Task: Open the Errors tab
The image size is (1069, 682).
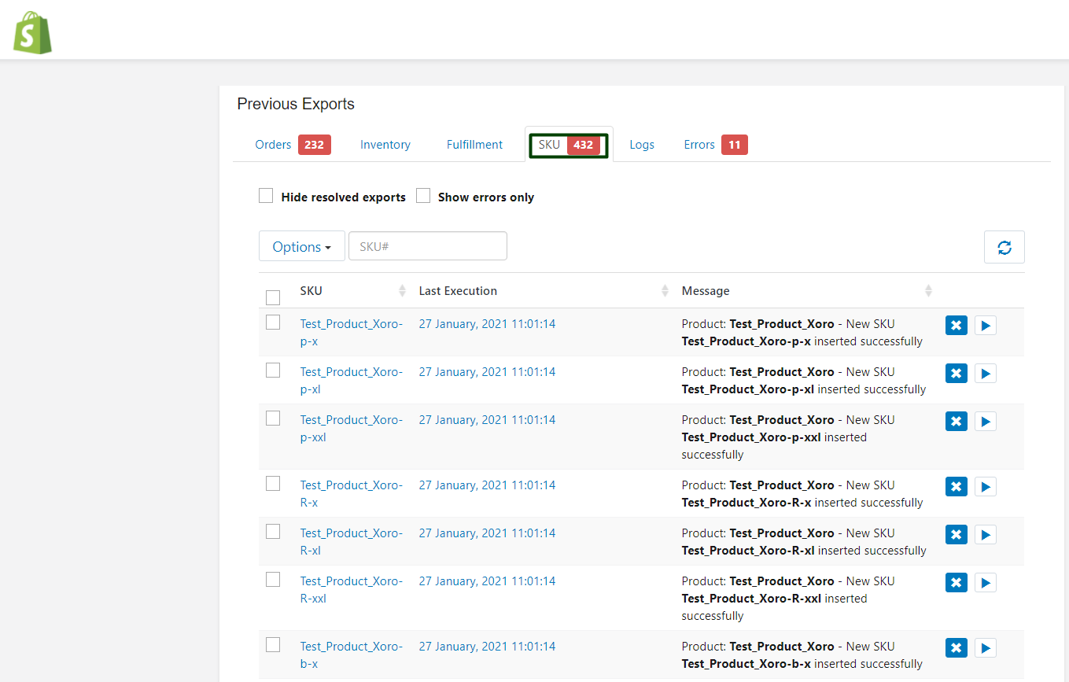Action: pos(699,145)
